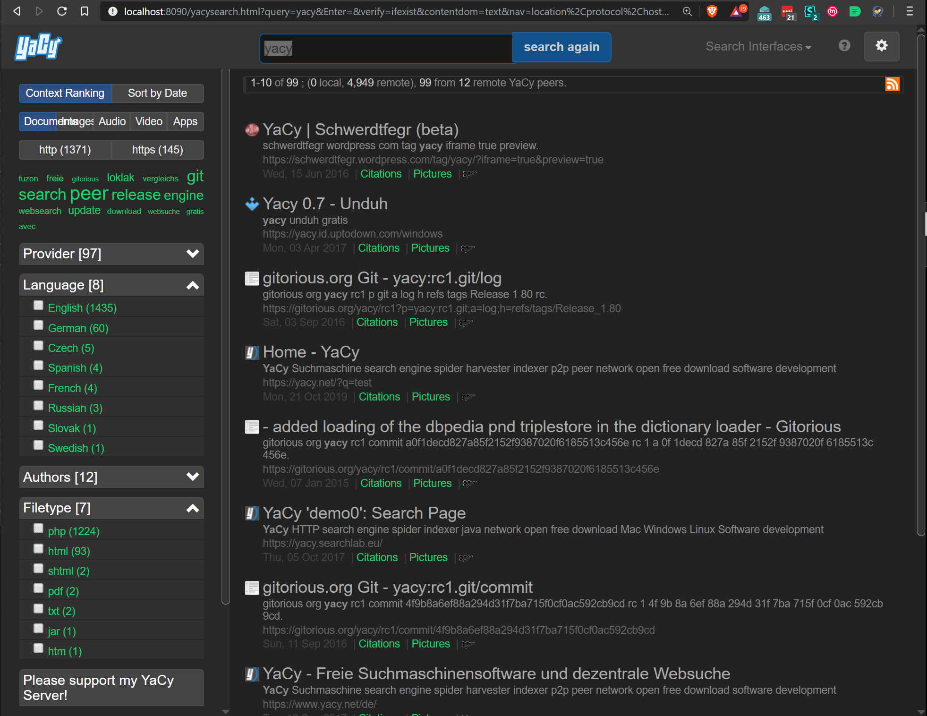This screenshot has height=716, width=927.
Task: Click the browser address bar URL
Action: [x=396, y=11]
